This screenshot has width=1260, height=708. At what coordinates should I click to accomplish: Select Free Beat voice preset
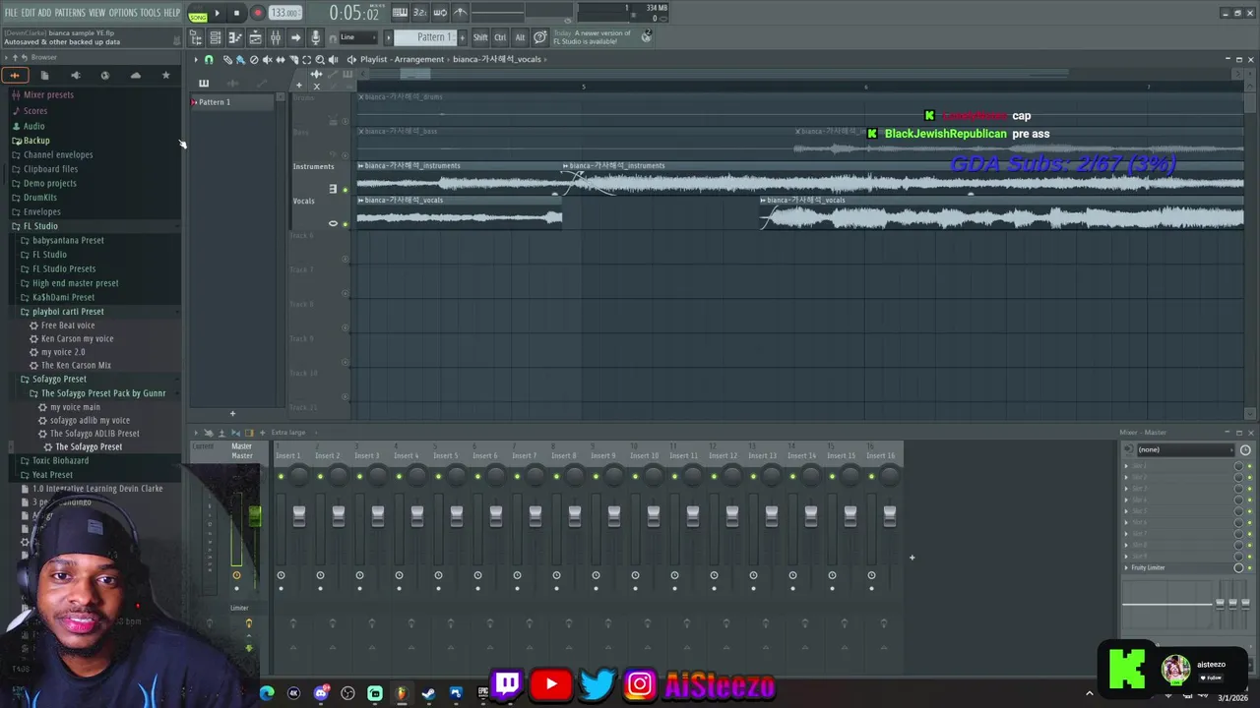click(68, 325)
